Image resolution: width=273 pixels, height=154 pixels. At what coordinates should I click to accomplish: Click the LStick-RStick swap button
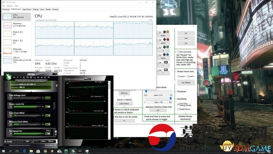124,104
